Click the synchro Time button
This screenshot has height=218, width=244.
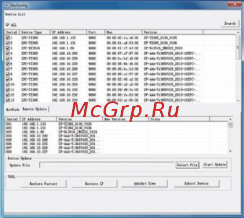click(x=145, y=183)
